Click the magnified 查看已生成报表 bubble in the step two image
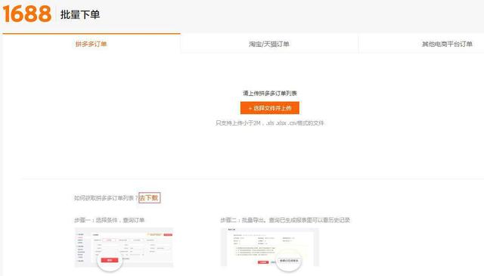 click(x=289, y=261)
